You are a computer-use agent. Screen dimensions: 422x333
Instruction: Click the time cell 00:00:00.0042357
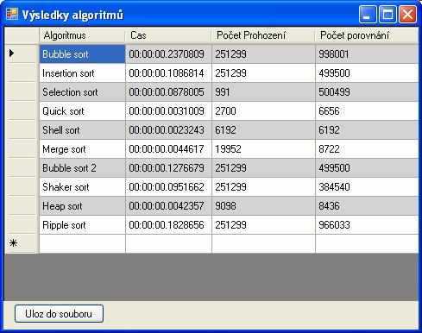(168, 206)
